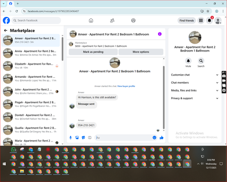The image size is (227, 182).
Task: Open the Menu grid icon
Action: (201, 20)
